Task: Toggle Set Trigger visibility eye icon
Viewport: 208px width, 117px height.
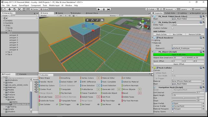Action: coord(78,104)
